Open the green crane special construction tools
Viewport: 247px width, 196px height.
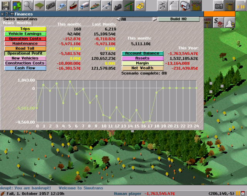click(129, 5)
